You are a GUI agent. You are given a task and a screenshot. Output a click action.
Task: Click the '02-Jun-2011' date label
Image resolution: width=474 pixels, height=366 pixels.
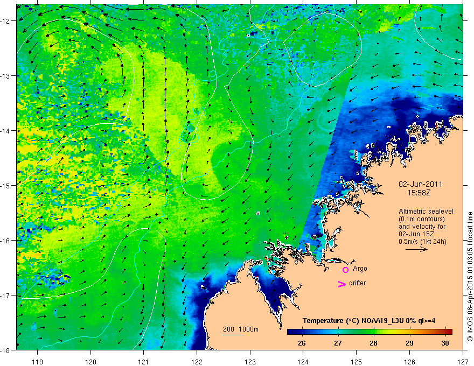click(x=420, y=184)
